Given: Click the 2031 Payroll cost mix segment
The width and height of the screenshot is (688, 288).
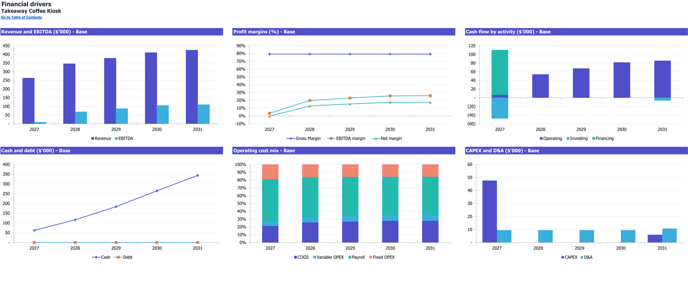Looking at the screenshot, I should click(x=430, y=196).
